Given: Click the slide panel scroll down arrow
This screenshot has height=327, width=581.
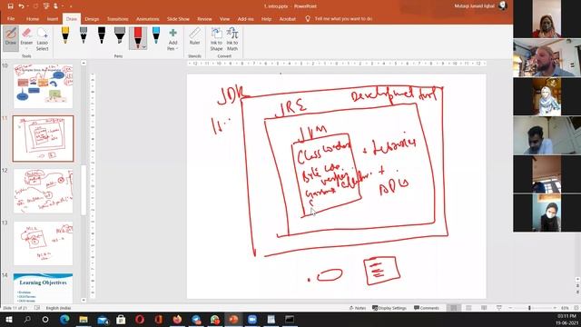Looking at the screenshot, I should click(x=84, y=300).
